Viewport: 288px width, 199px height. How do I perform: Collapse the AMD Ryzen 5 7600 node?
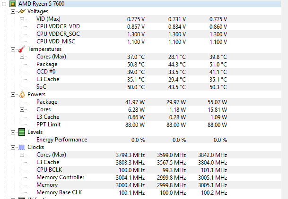click(x=4, y=4)
